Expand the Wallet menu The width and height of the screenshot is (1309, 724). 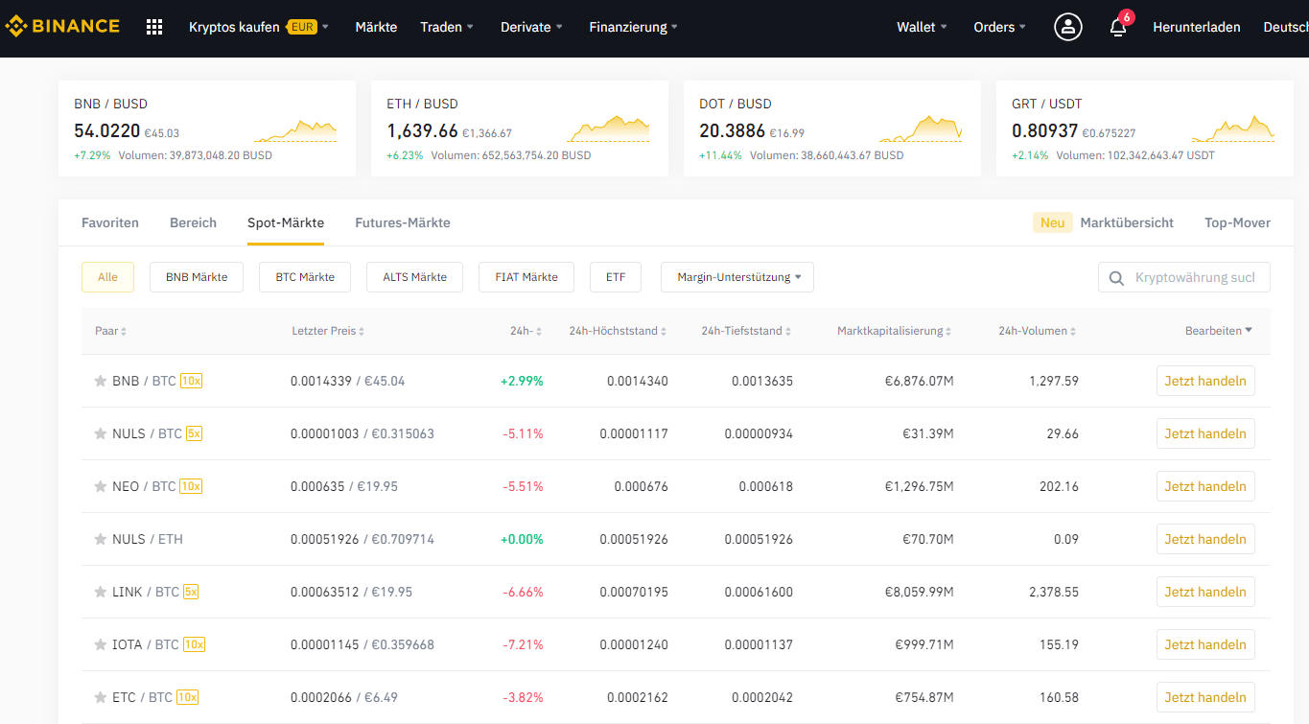923,27
